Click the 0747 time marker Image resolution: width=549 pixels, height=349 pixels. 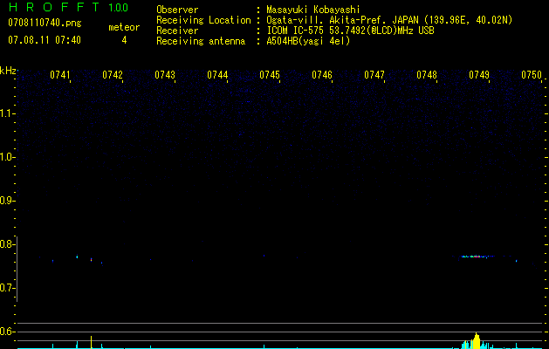374,75
